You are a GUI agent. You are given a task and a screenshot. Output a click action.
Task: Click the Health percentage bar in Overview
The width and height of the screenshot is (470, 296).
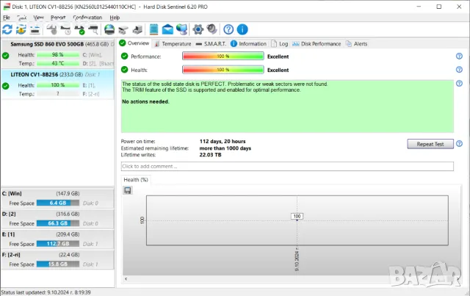click(223, 70)
